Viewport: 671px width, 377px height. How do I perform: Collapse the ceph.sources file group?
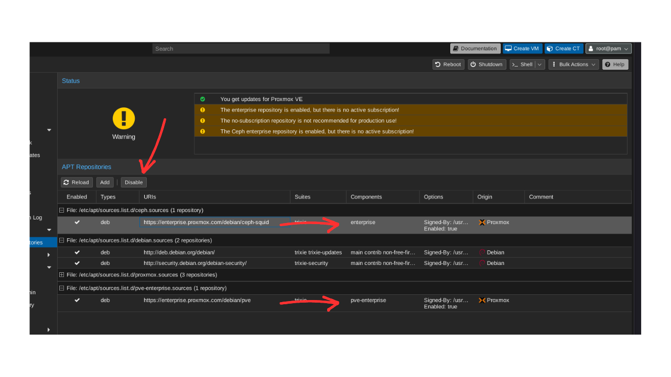[x=62, y=210]
